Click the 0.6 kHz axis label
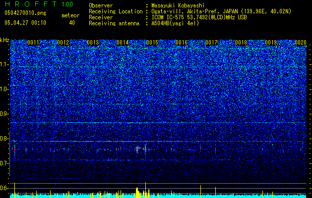This screenshot has height=198, width=312. pos(4,188)
